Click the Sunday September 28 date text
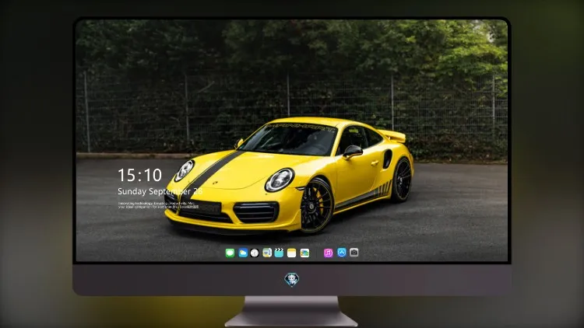The image size is (584, 328). (x=160, y=191)
